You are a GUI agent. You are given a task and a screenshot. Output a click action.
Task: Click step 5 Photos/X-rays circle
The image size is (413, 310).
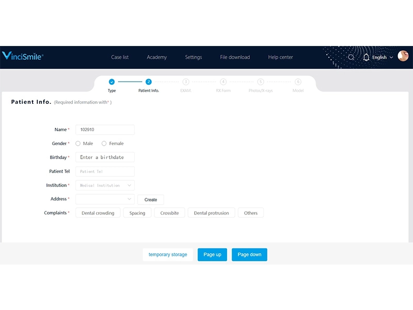point(261,82)
